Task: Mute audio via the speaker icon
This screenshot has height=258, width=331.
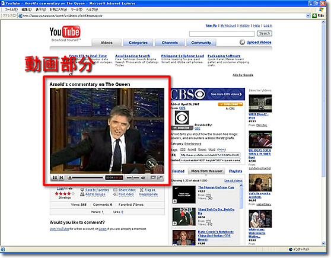Action: [143, 178]
